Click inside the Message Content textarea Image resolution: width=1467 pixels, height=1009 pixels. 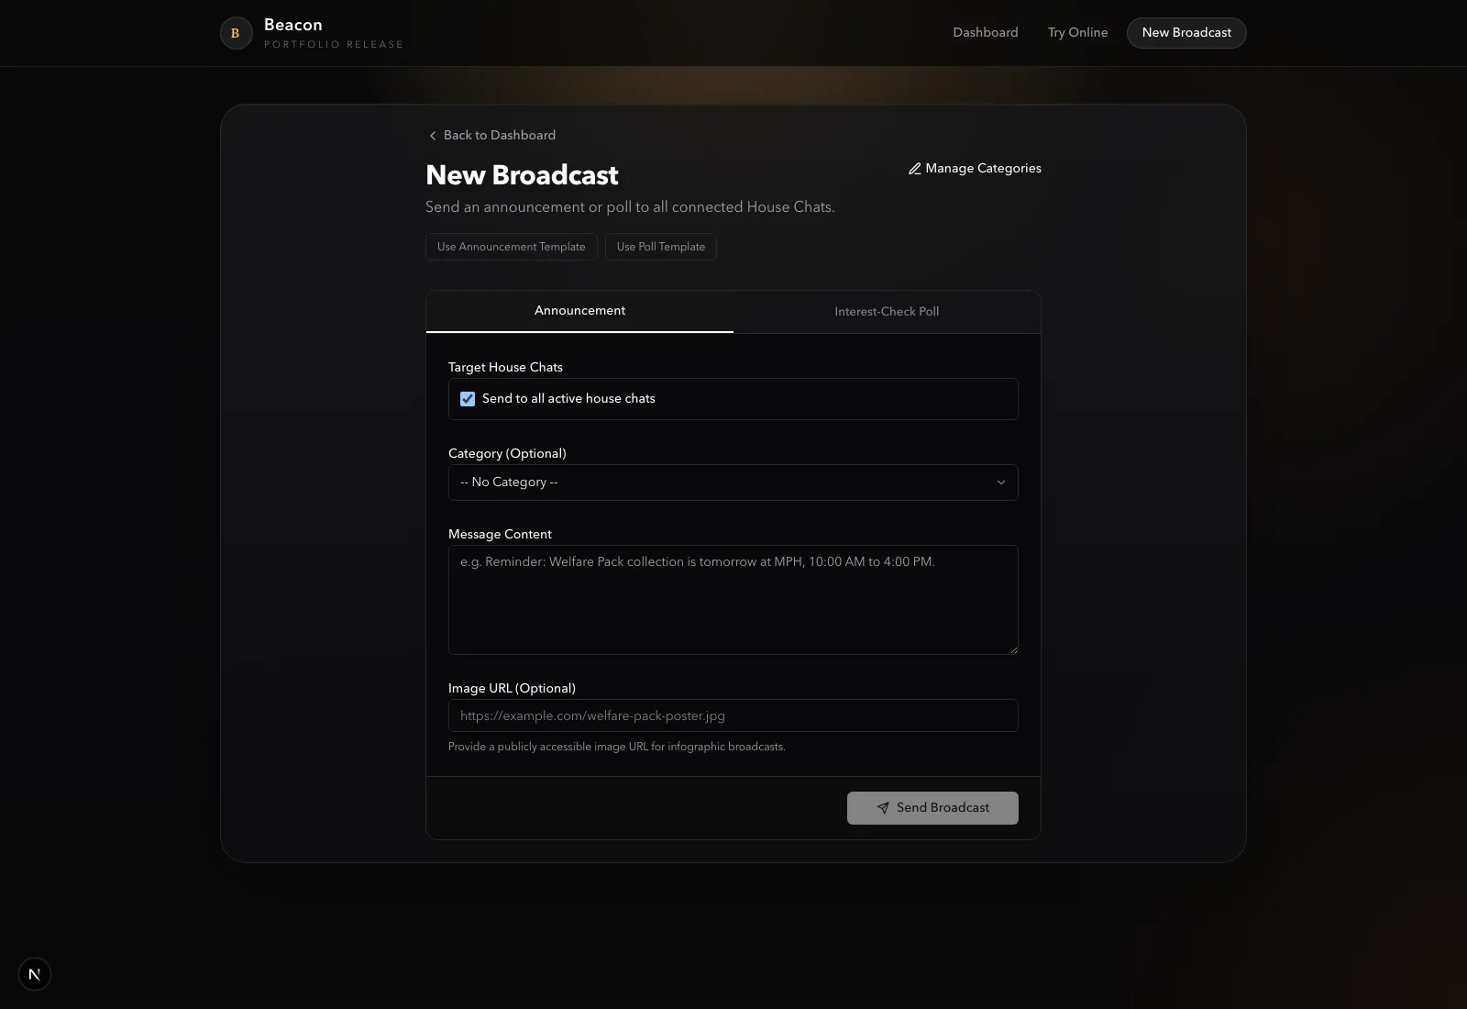[733, 600]
